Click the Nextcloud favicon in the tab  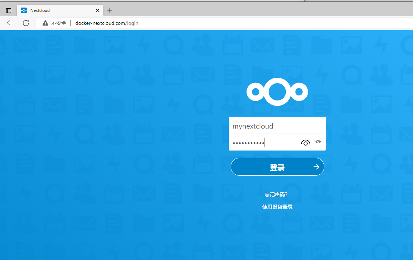[x=24, y=10]
